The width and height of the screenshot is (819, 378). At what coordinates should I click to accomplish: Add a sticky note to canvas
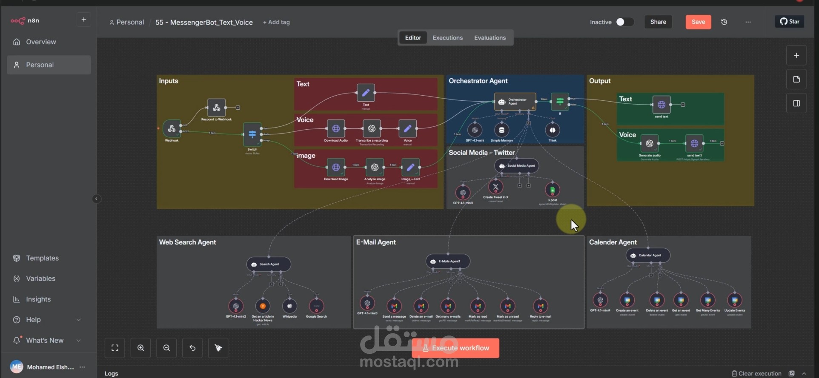tap(796, 80)
